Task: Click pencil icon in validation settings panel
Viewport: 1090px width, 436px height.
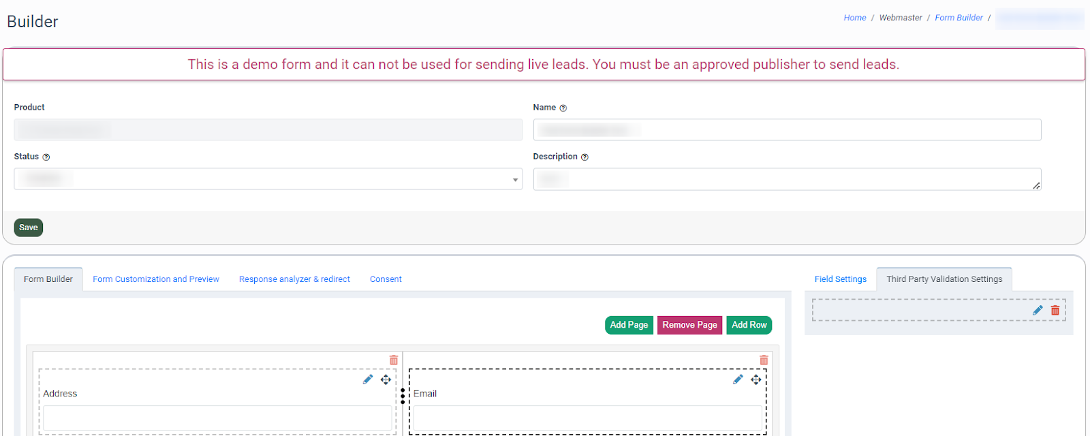Action: (x=1038, y=311)
